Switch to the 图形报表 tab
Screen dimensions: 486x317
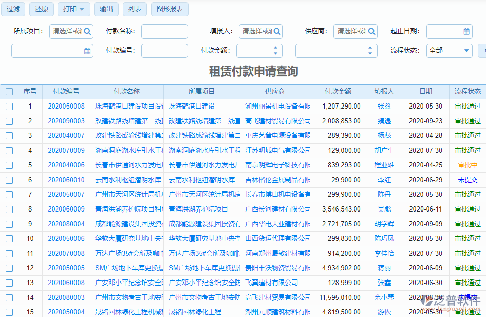pos(169,9)
